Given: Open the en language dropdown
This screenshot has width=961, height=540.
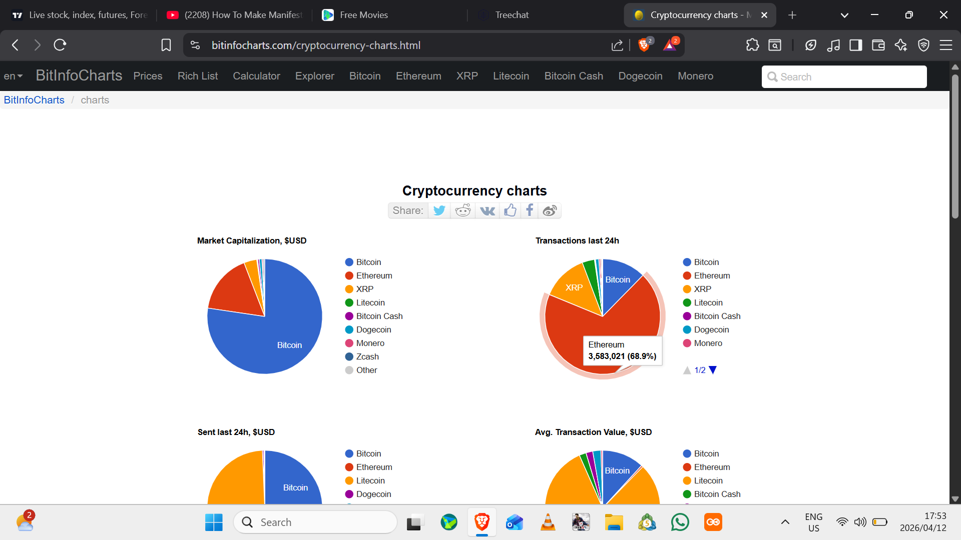Looking at the screenshot, I should (x=13, y=76).
